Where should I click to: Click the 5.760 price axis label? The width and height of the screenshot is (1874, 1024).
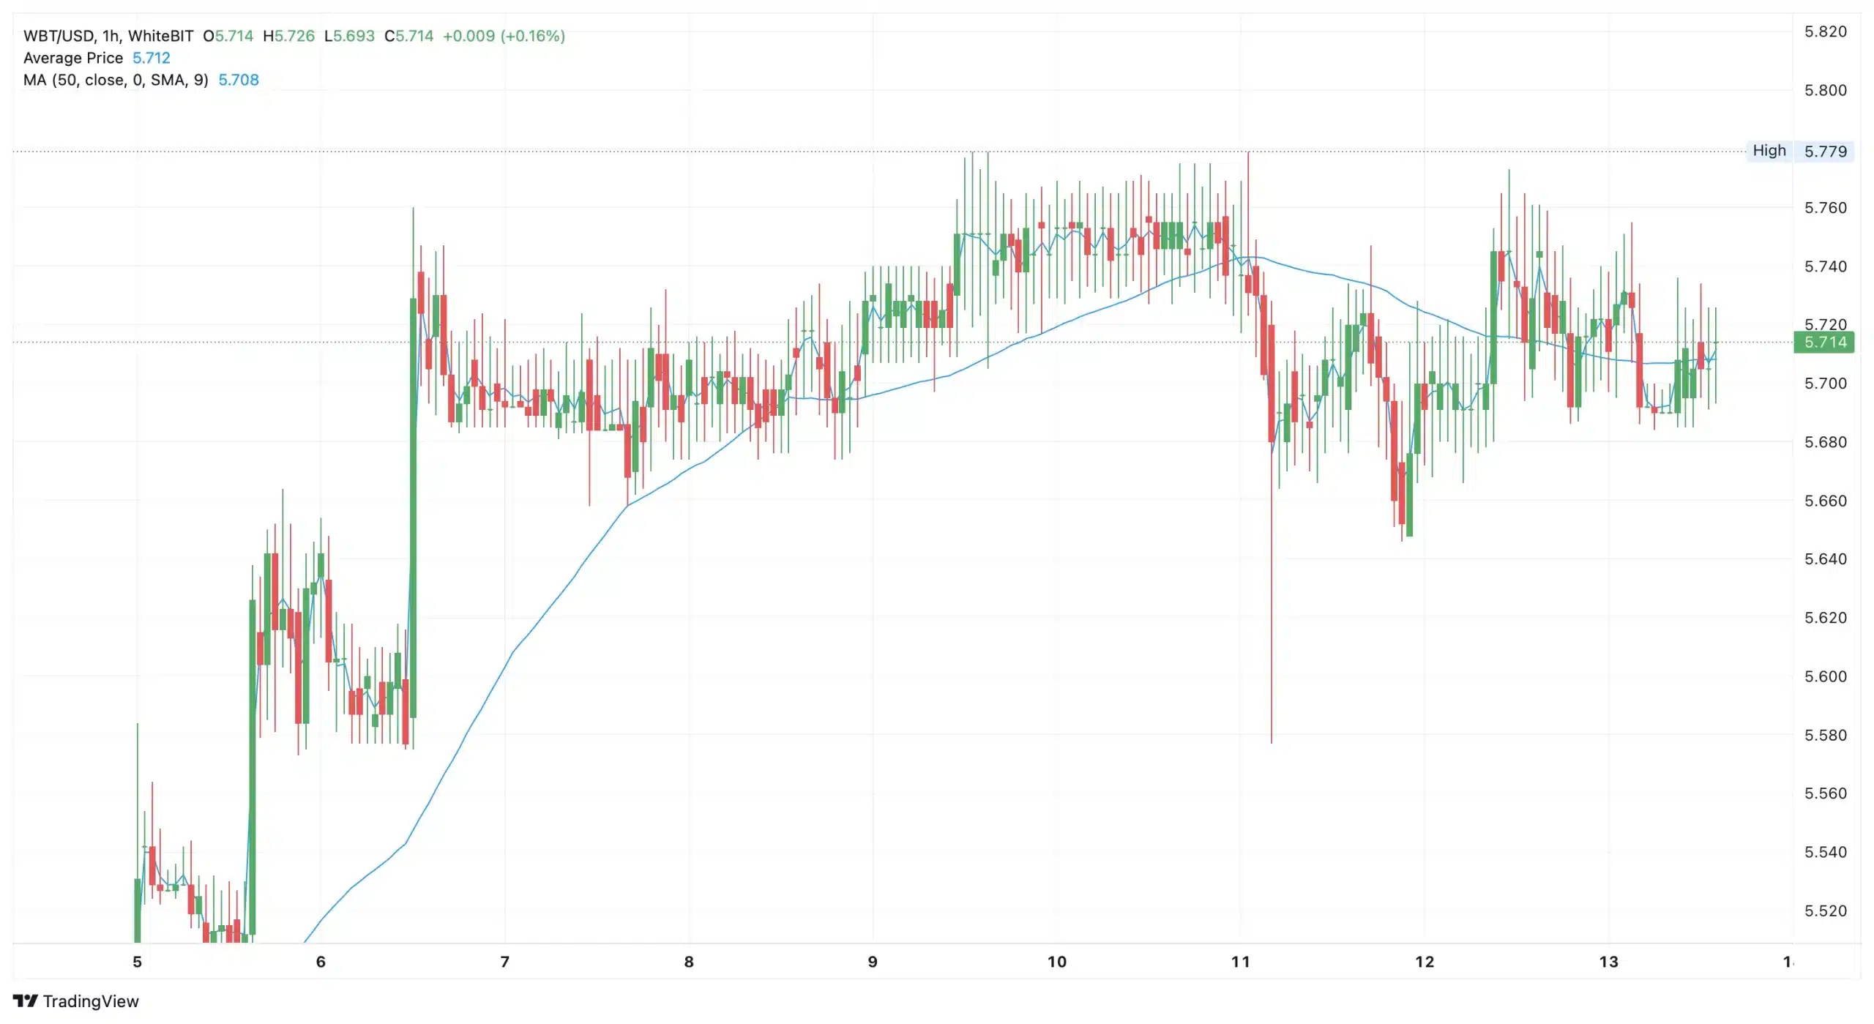point(1826,208)
